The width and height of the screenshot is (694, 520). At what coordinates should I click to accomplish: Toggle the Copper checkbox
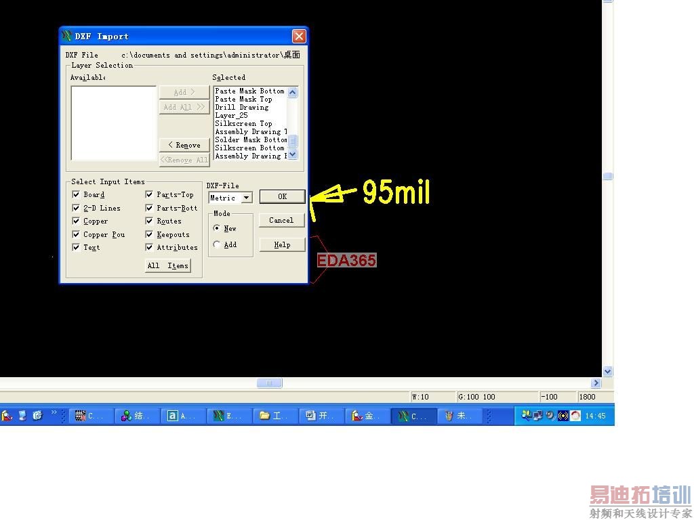click(76, 221)
